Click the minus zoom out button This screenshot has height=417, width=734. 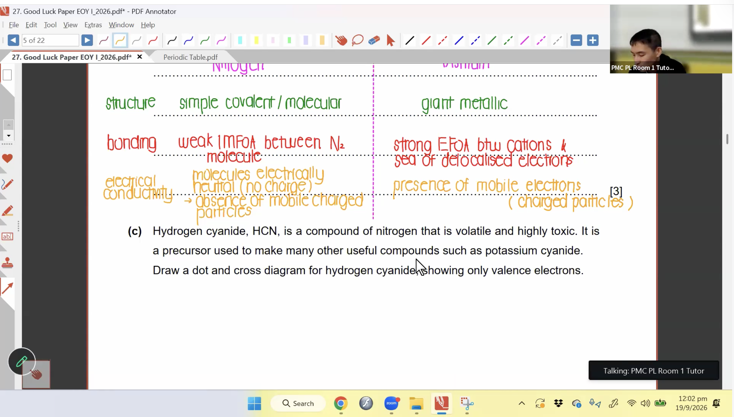(x=576, y=40)
